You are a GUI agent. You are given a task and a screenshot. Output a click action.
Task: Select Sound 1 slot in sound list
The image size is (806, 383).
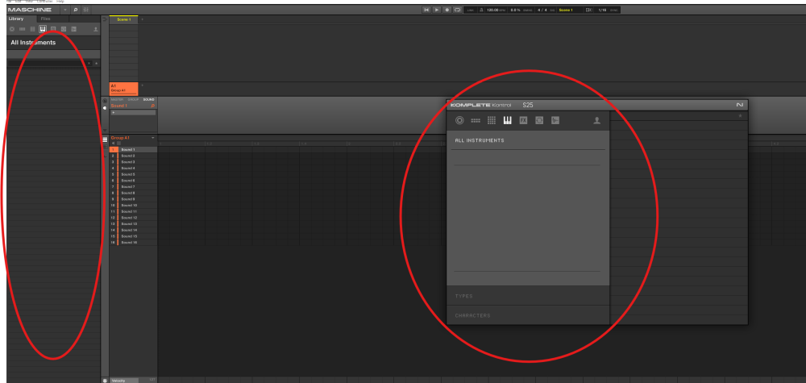click(134, 150)
